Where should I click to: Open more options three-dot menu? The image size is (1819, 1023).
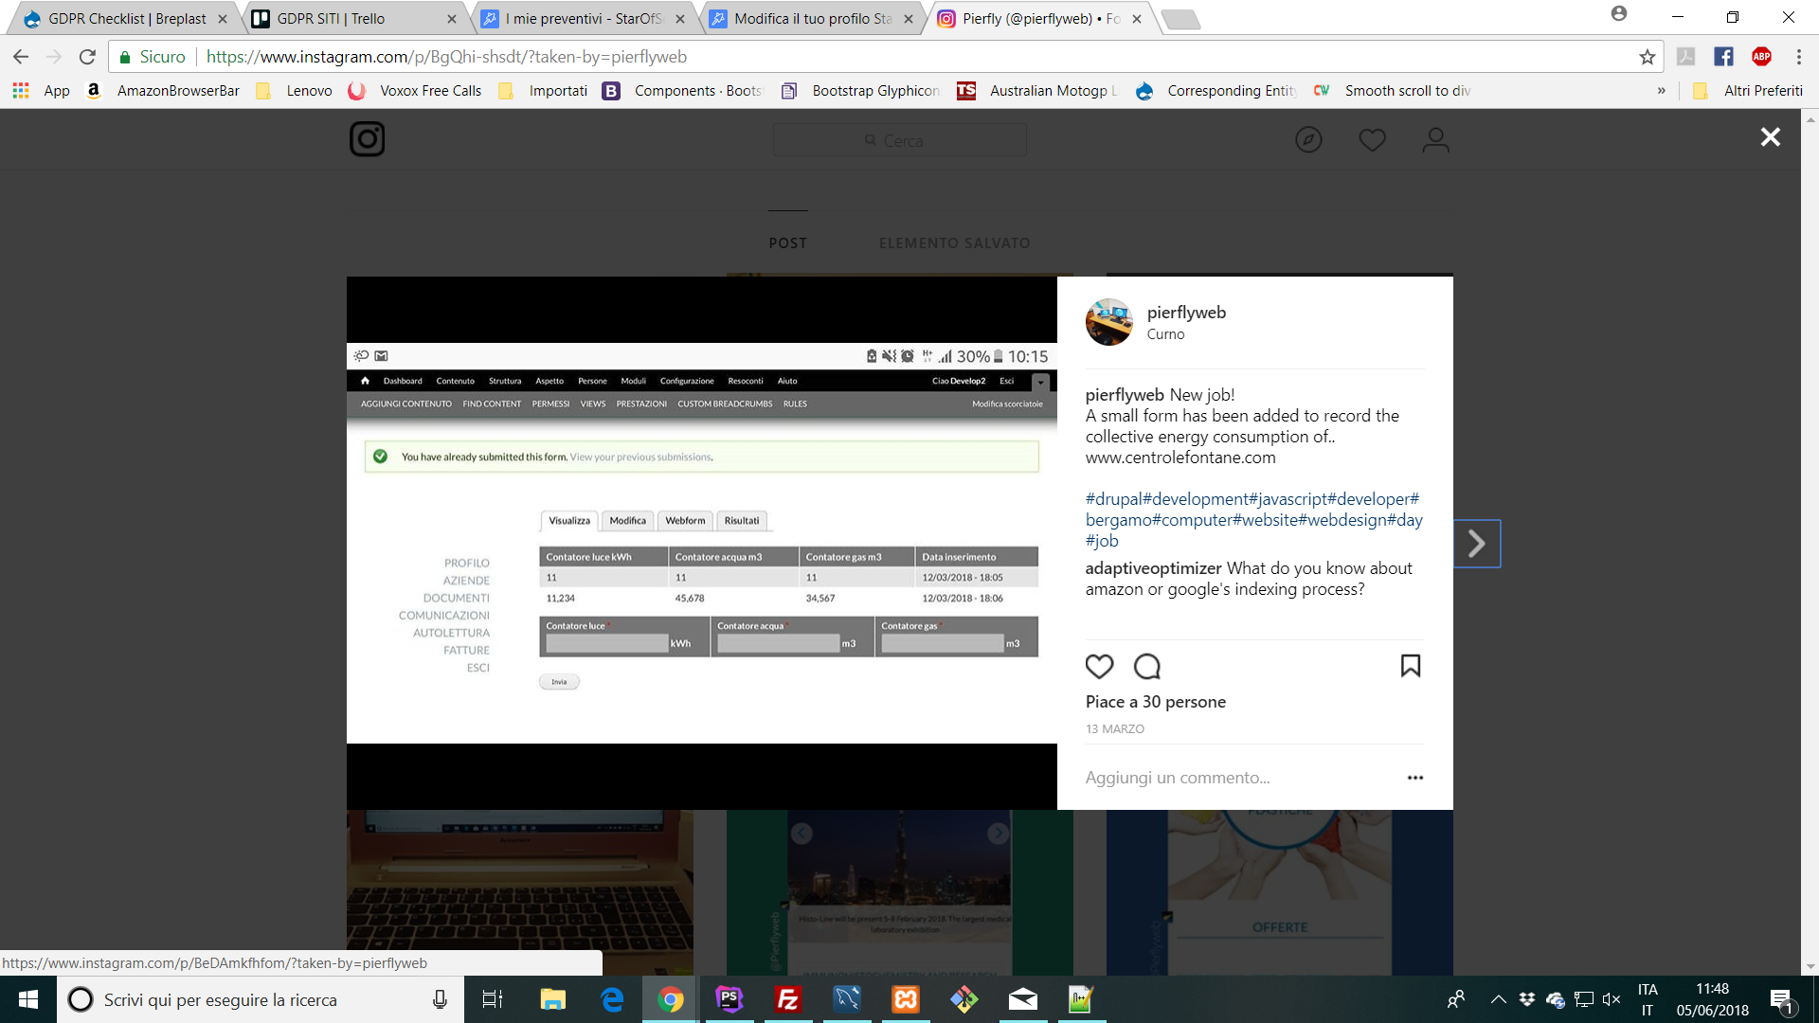pos(1414,778)
